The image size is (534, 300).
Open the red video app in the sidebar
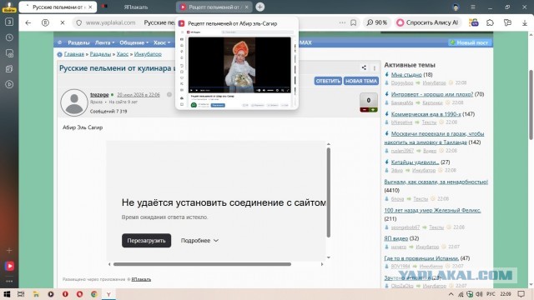[x=9, y=266]
